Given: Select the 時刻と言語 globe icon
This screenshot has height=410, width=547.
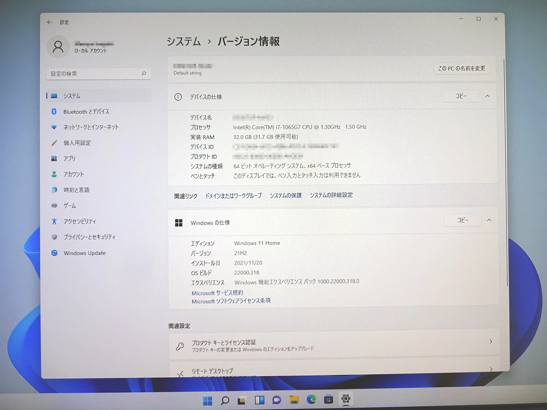Looking at the screenshot, I should (54, 190).
